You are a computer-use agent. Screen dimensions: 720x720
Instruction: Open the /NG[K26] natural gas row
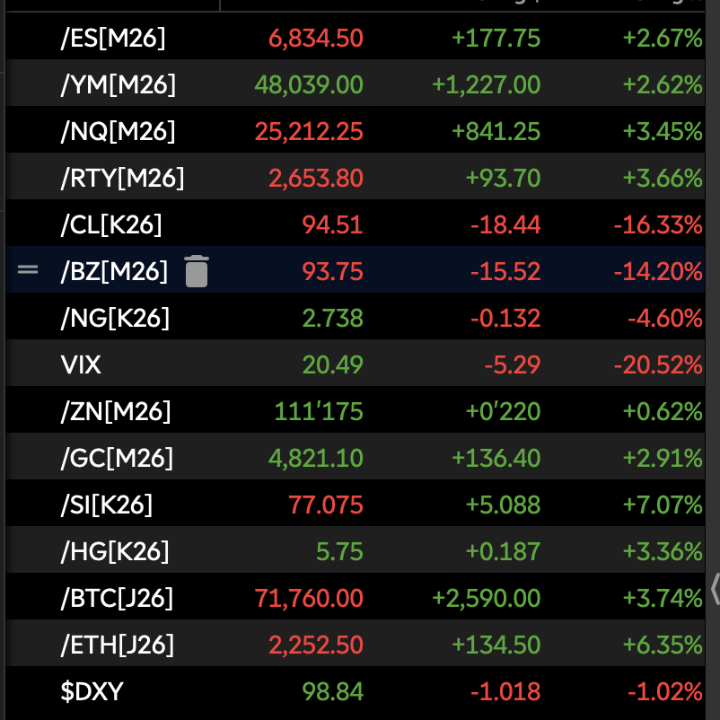(115, 318)
